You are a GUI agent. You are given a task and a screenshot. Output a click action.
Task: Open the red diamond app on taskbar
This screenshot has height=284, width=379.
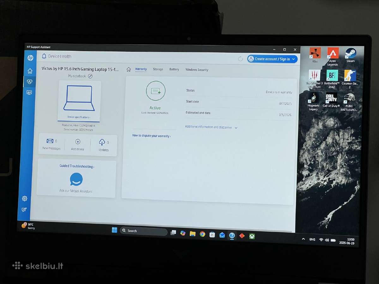coord(242,236)
